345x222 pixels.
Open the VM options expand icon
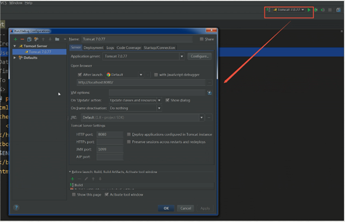point(209,93)
